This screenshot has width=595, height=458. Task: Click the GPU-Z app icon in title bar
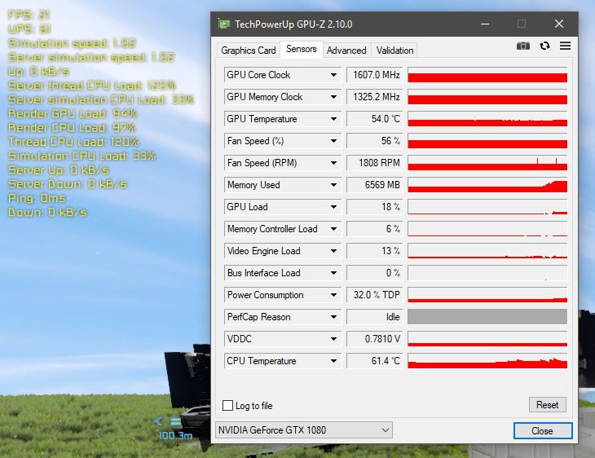point(223,24)
